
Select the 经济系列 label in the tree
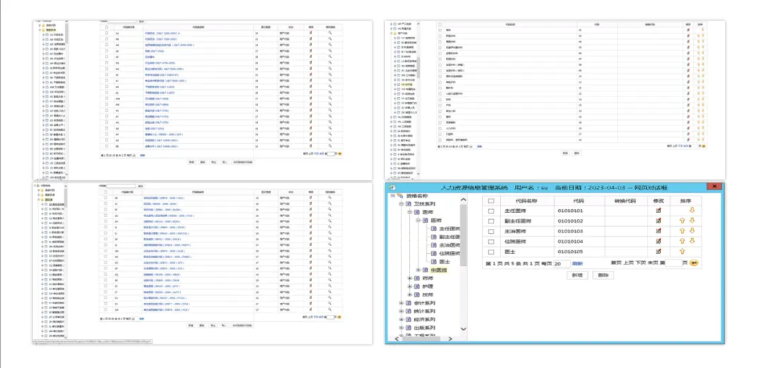click(x=424, y=320)
